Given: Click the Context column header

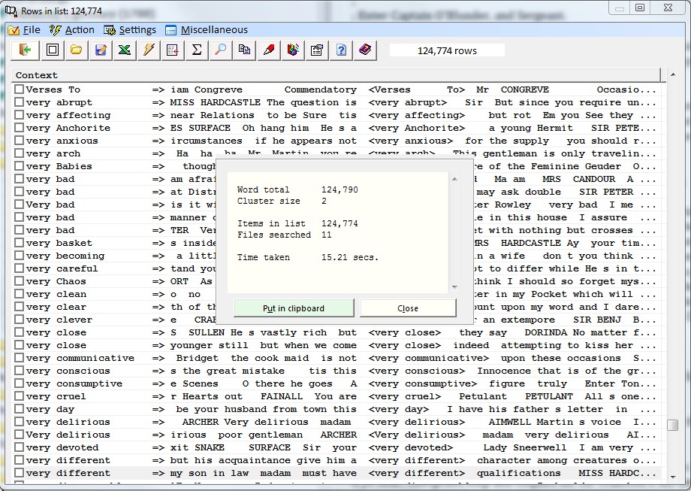Looking at the screenshot, I should [37, 75].
